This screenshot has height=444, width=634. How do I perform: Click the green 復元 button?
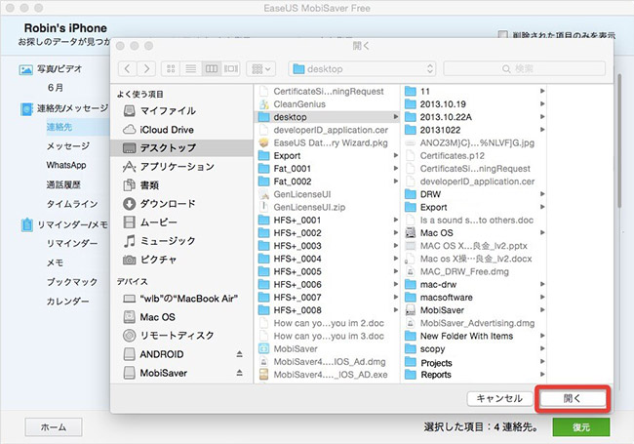point(581,427)
